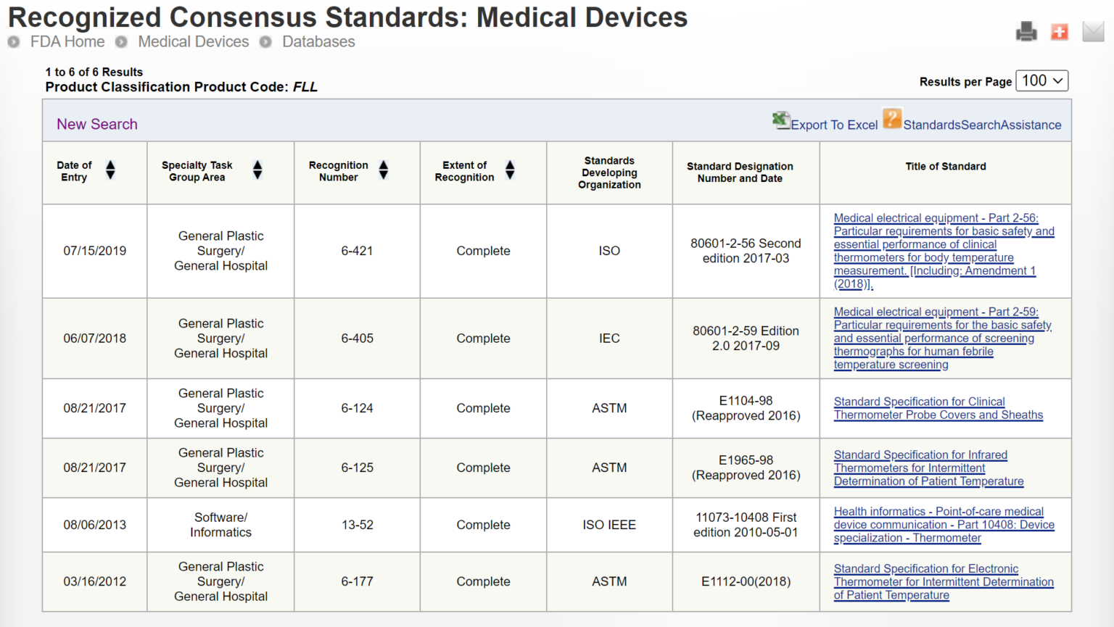Open StandardsSearchAssistance help link
The image size is (1114, 627).
pos(981,125)
